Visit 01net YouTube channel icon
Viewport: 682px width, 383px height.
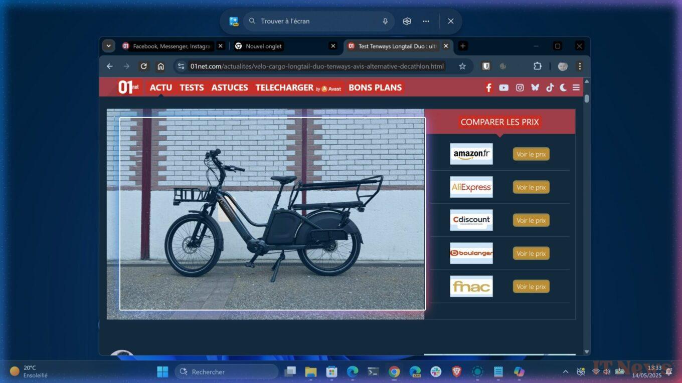pyautogui.click(x=504, y=88)
